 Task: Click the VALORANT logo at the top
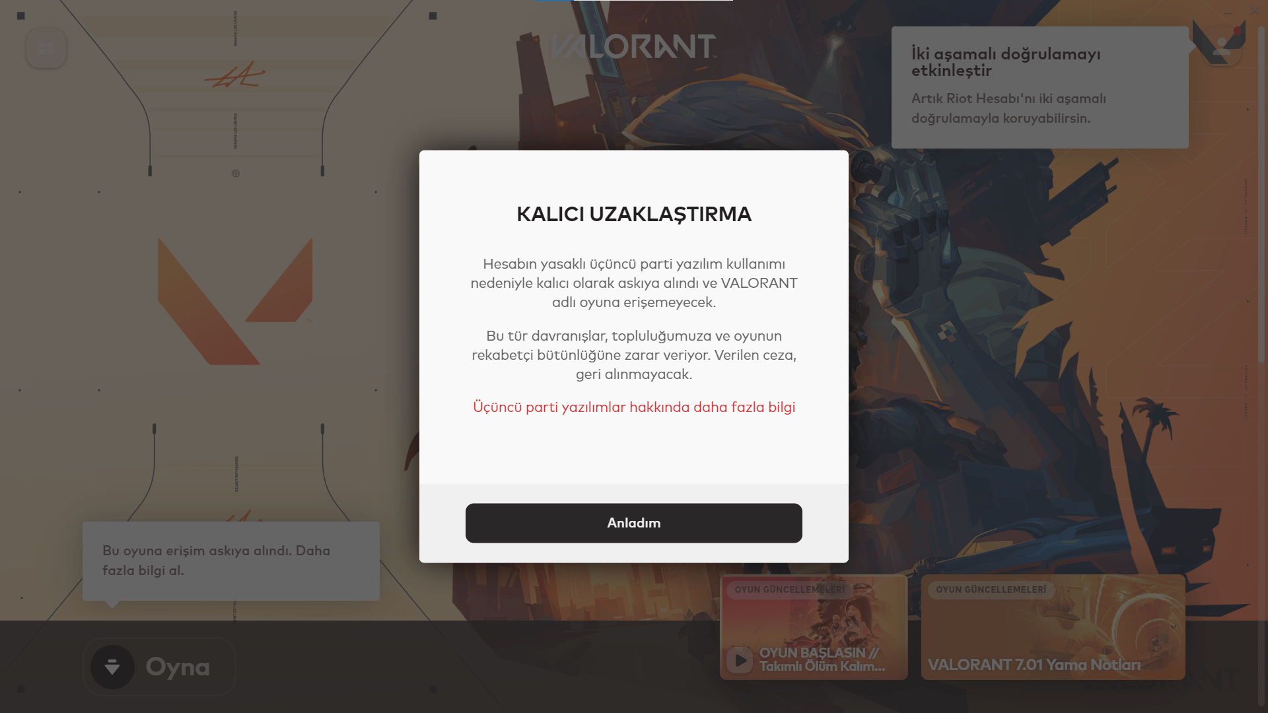point(633,47)
